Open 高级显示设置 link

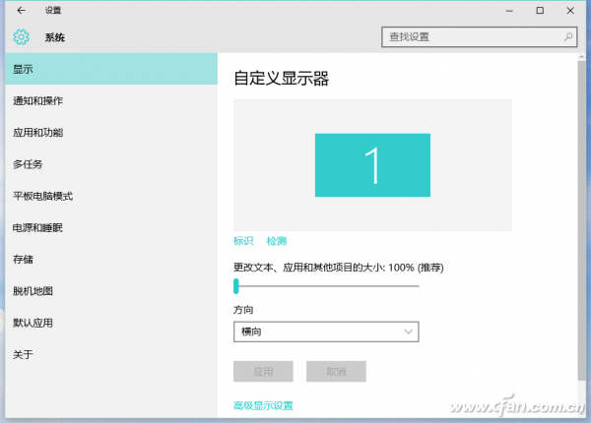[x=263, y=405]
